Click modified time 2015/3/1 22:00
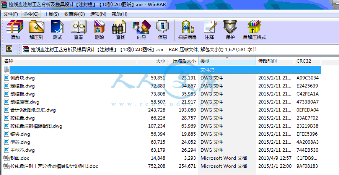Screen dimensions: 339x175 click(x=275, y=166)
